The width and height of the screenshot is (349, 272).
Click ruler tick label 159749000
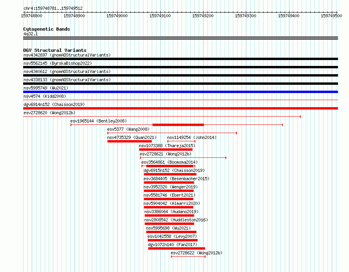click(x=117, y=16)
